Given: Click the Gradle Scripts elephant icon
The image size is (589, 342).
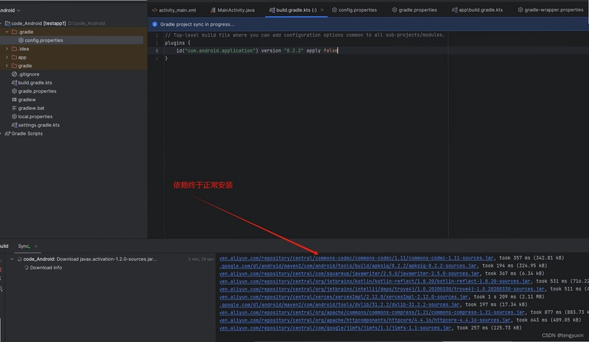Looking at the screenshot, I should pos(7,134).
